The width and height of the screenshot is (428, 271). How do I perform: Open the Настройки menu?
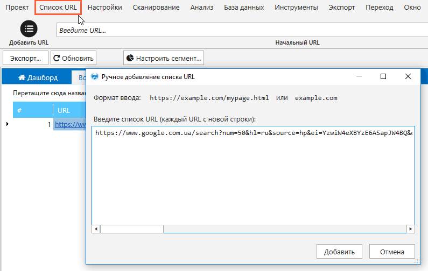coord(104,8)
